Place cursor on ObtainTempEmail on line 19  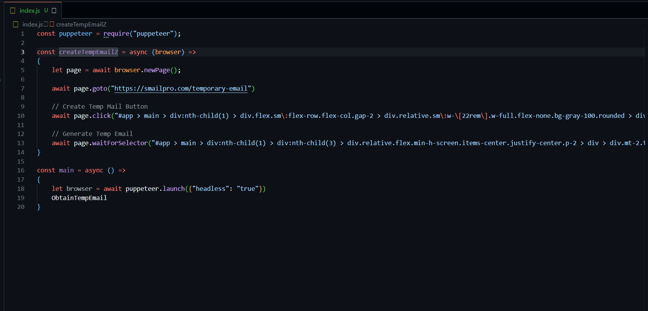click(79, 198)
